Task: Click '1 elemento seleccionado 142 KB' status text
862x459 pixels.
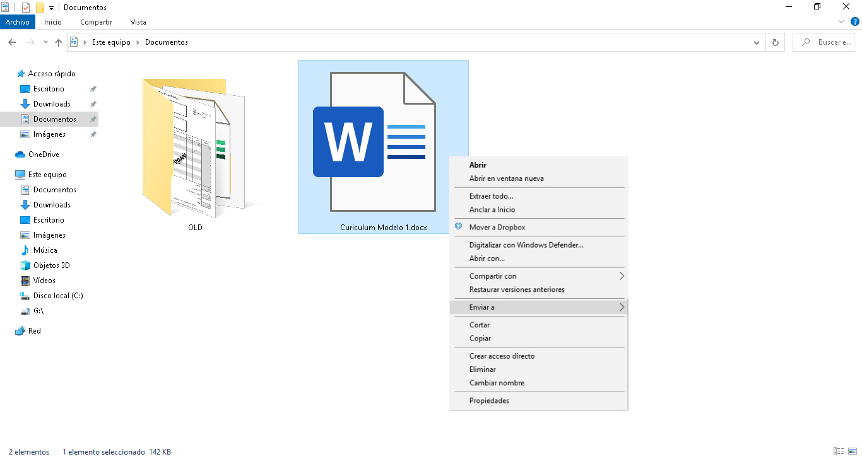Action: click(x=117, y=452)
